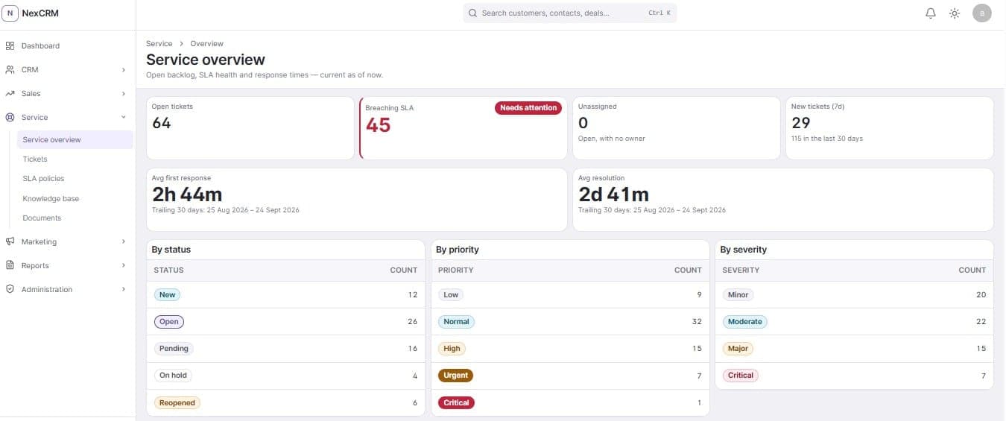Click the Pending status tag
Screen dimensions: 1006x421
coord(174,348)
